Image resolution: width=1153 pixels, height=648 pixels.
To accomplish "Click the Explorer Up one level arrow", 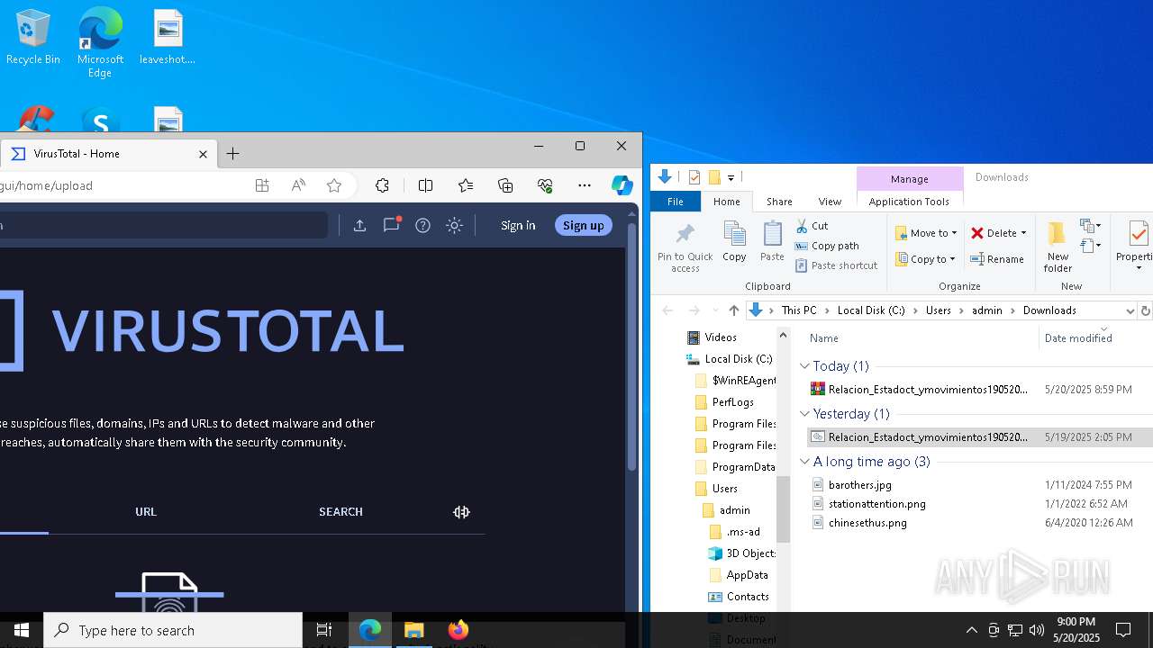I will (733, 310).
